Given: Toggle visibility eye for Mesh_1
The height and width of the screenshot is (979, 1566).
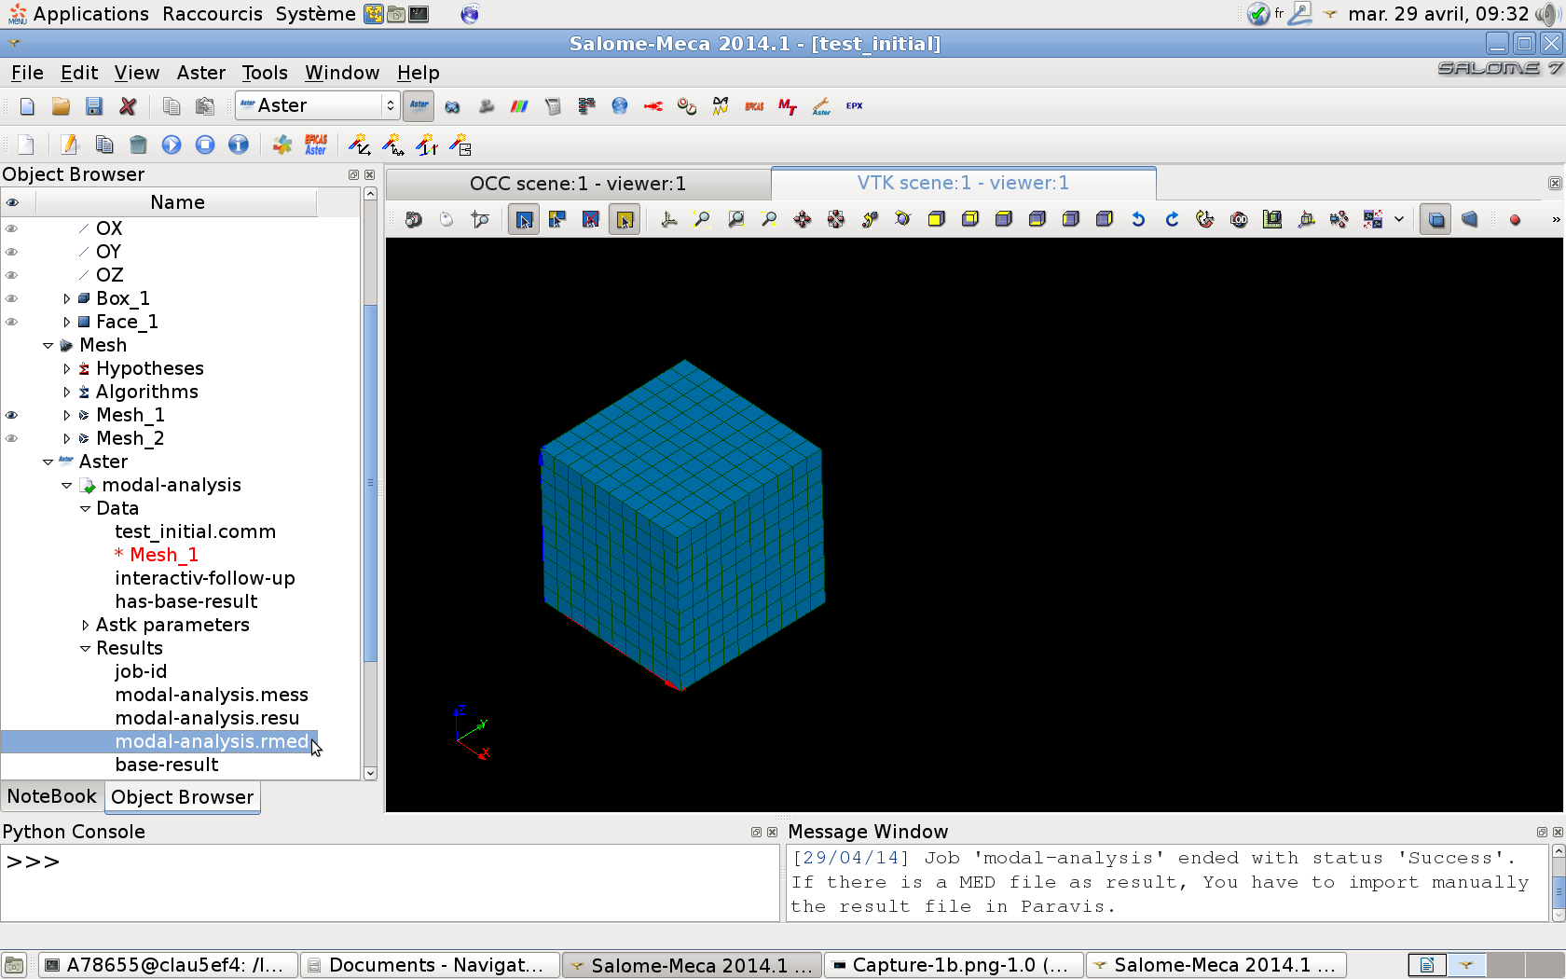Looking at the screenshot, I should pos(12,415).
